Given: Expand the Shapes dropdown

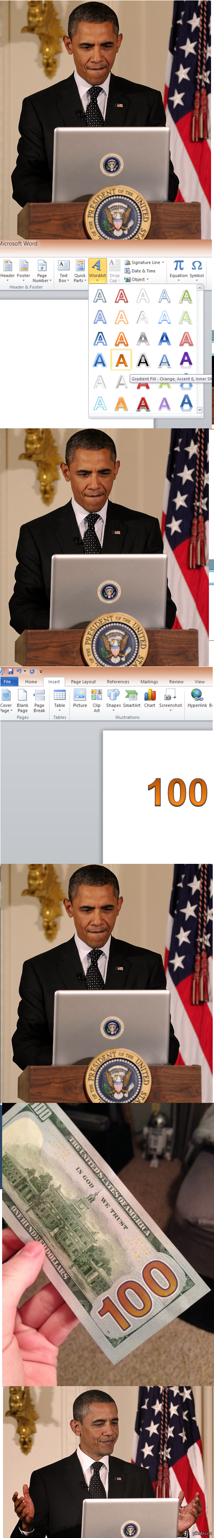Looking at the screenshot, I should [x=113, y=700].
